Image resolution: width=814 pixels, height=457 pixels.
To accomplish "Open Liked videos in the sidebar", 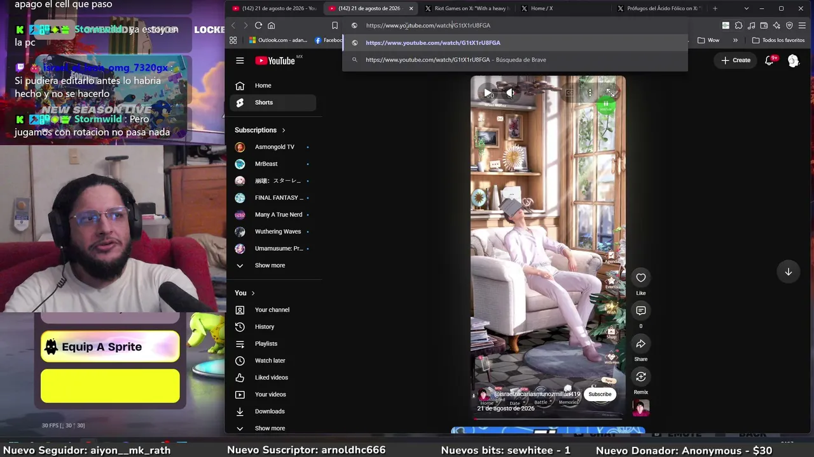I will [272, 378].
